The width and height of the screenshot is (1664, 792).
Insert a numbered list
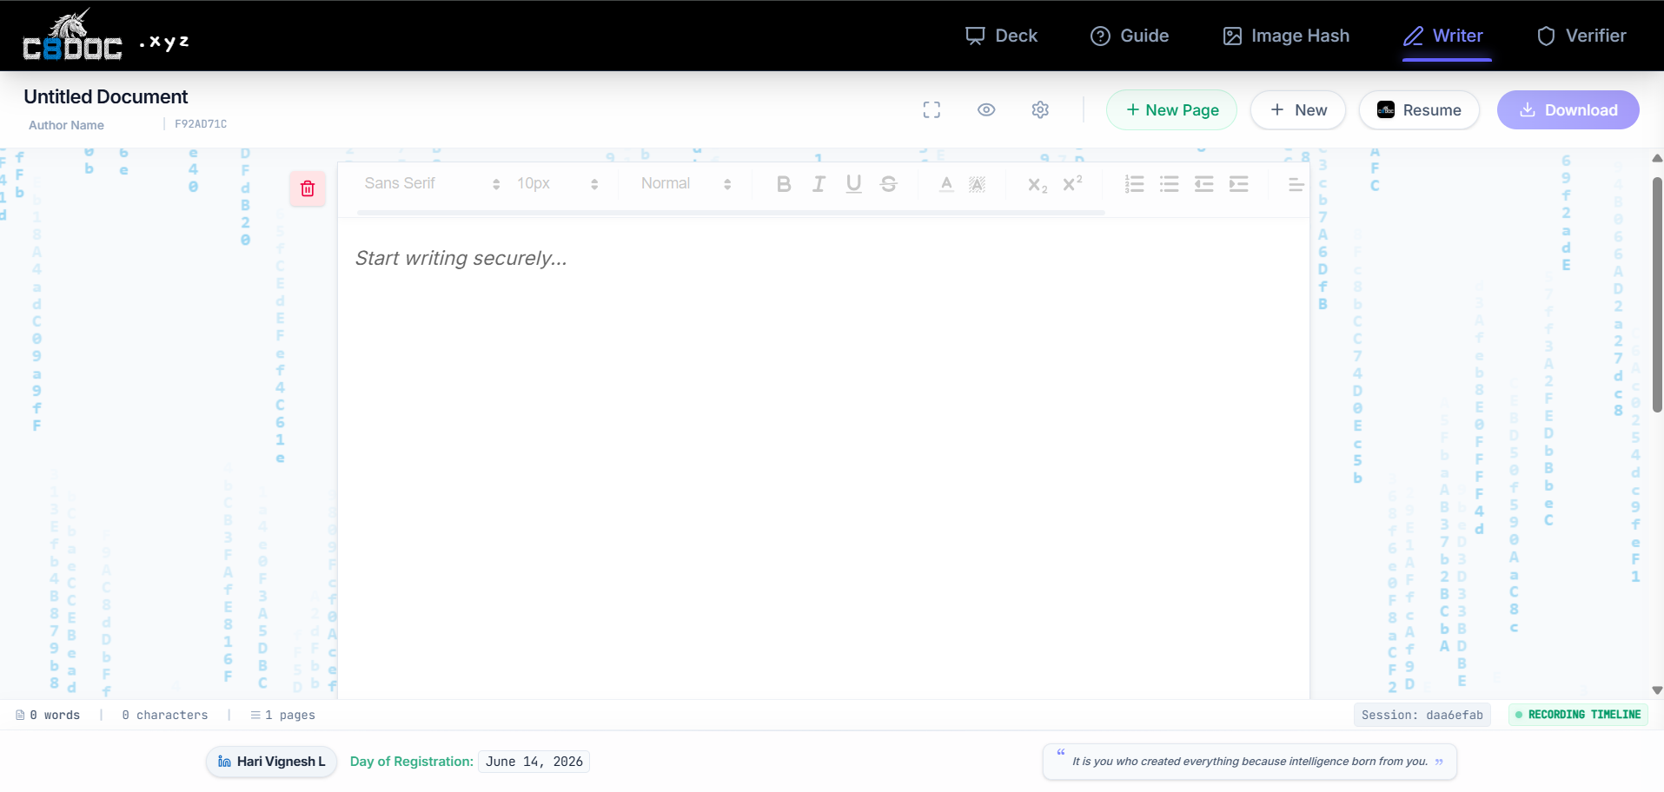pyautogui.click(x=1134, y=183)
